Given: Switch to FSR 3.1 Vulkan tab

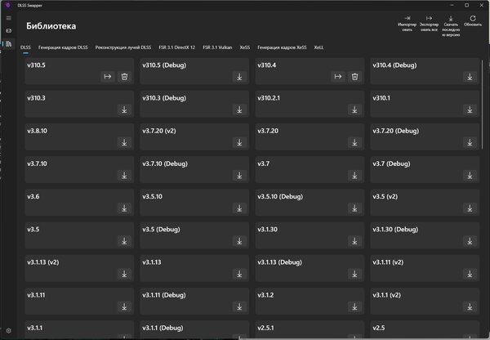Looking at the screenshot, I should pos(217,47).
